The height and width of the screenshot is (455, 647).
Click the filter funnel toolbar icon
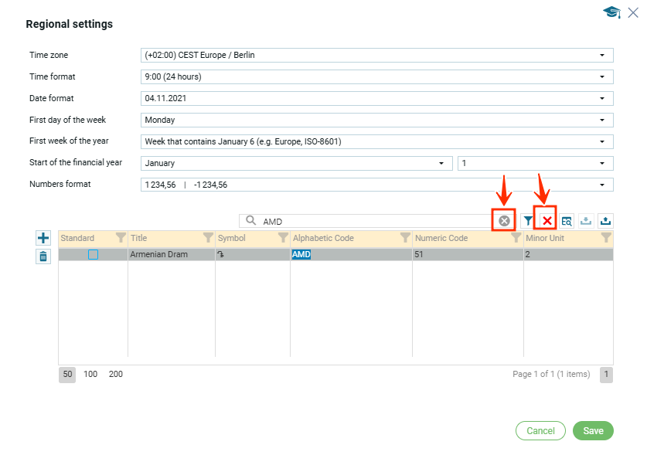527,221
